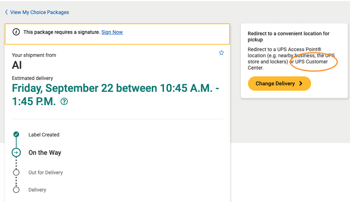Click the "On the Way" status text
This screenshot has width=350, height=202.
pos(45,153)
